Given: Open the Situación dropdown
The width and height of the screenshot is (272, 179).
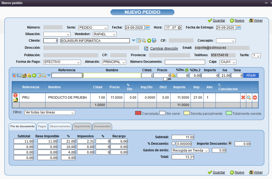Looking at the screenshot, I should pyautogui.click(x=57, y=34).
